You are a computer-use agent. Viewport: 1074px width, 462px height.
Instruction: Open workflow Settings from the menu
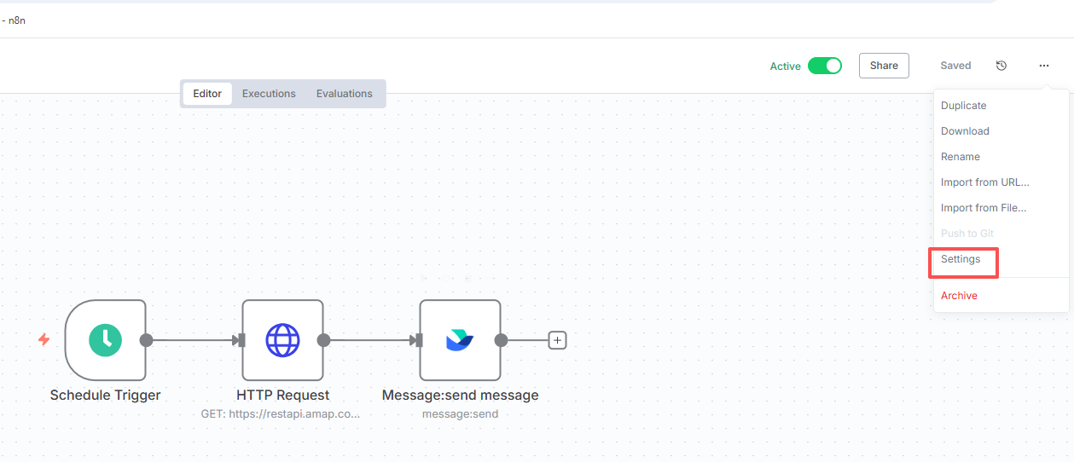point(961,259)
